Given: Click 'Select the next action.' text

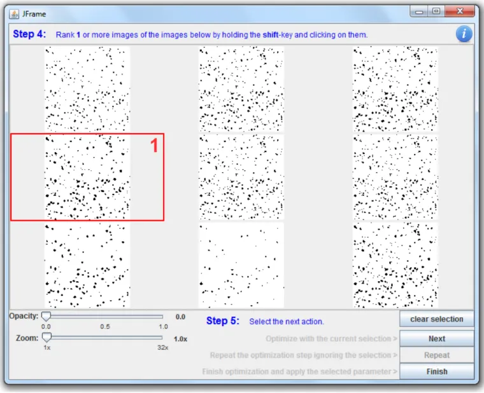Looking at the screenshot, I should 287,322.
